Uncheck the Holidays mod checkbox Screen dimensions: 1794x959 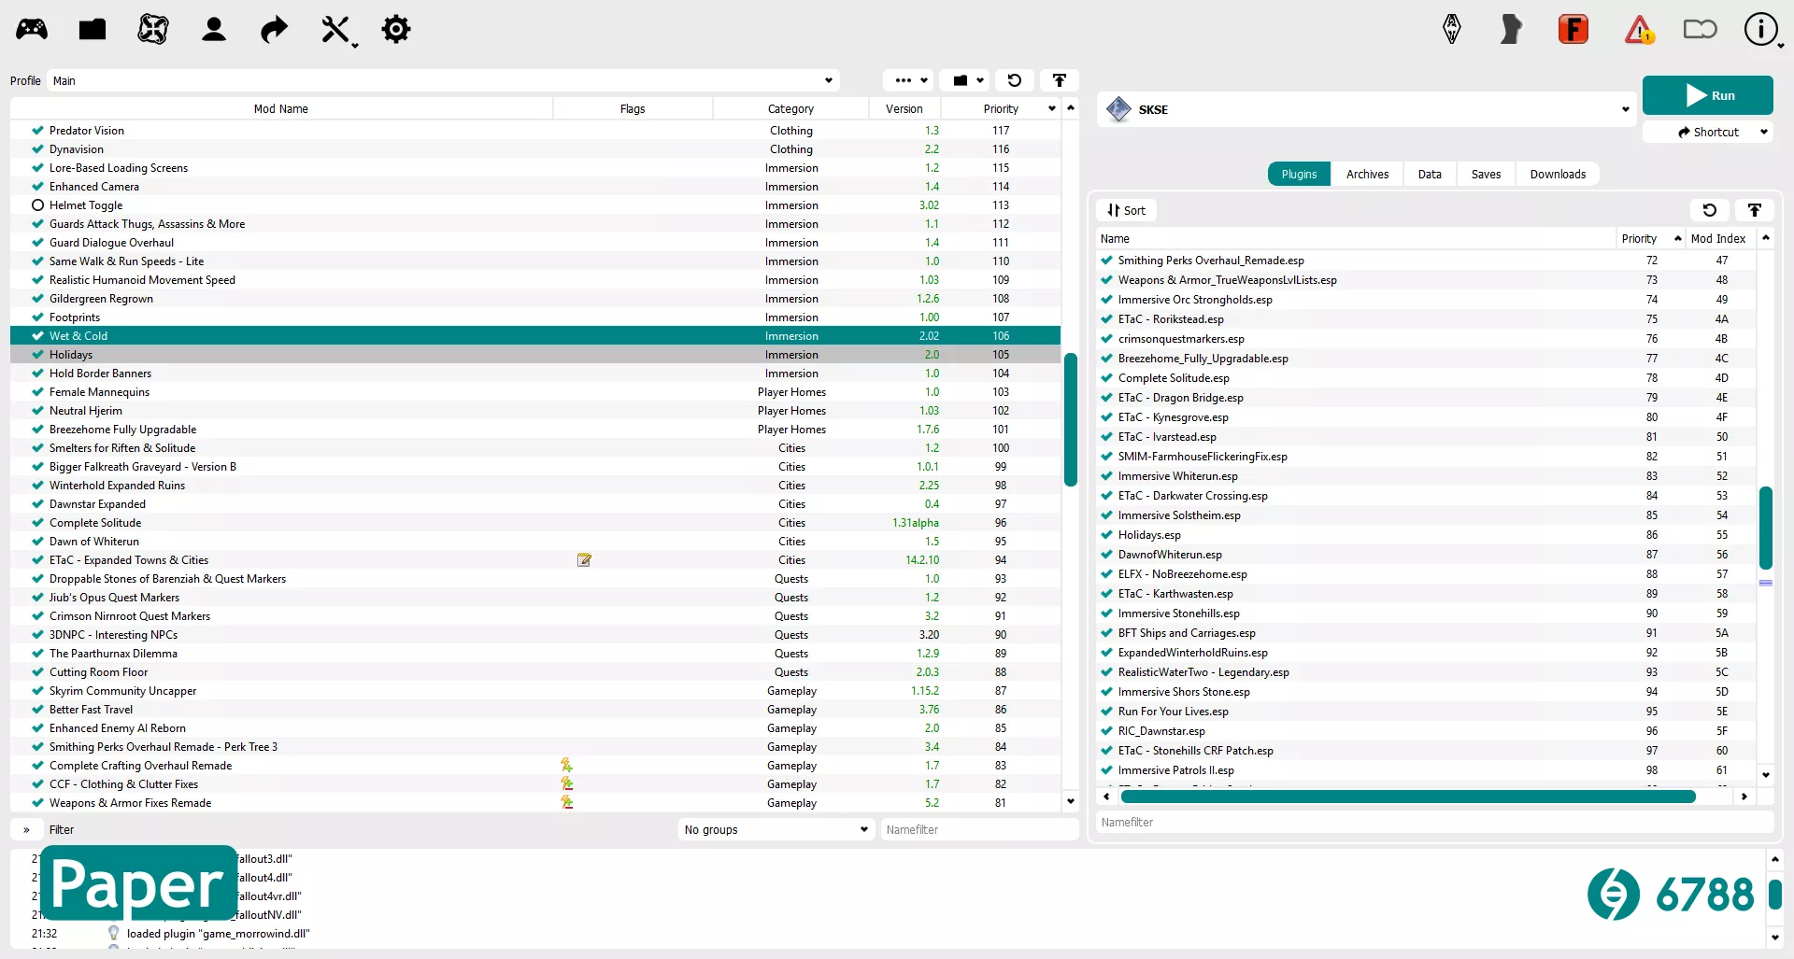click(x=37, y=355)
